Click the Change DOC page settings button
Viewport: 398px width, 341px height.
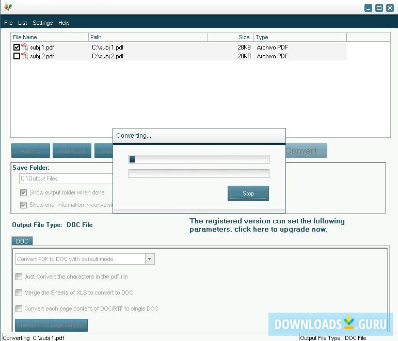coord(51,325)
